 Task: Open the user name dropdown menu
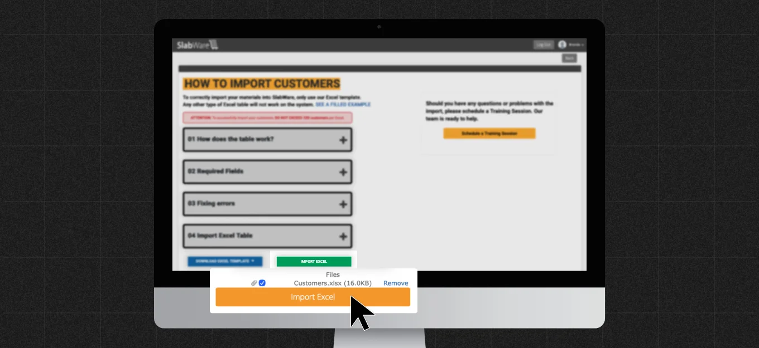(x=577, y=45)
